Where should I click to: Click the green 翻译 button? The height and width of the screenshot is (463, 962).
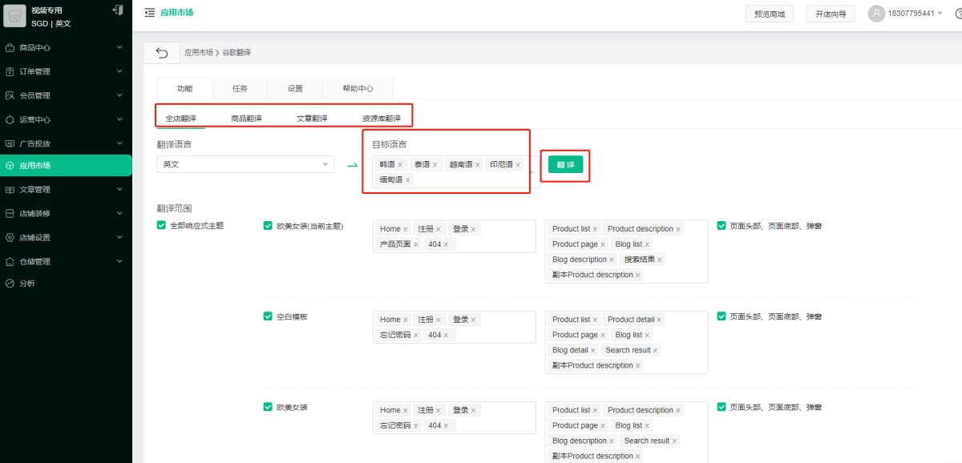(565, 164)
